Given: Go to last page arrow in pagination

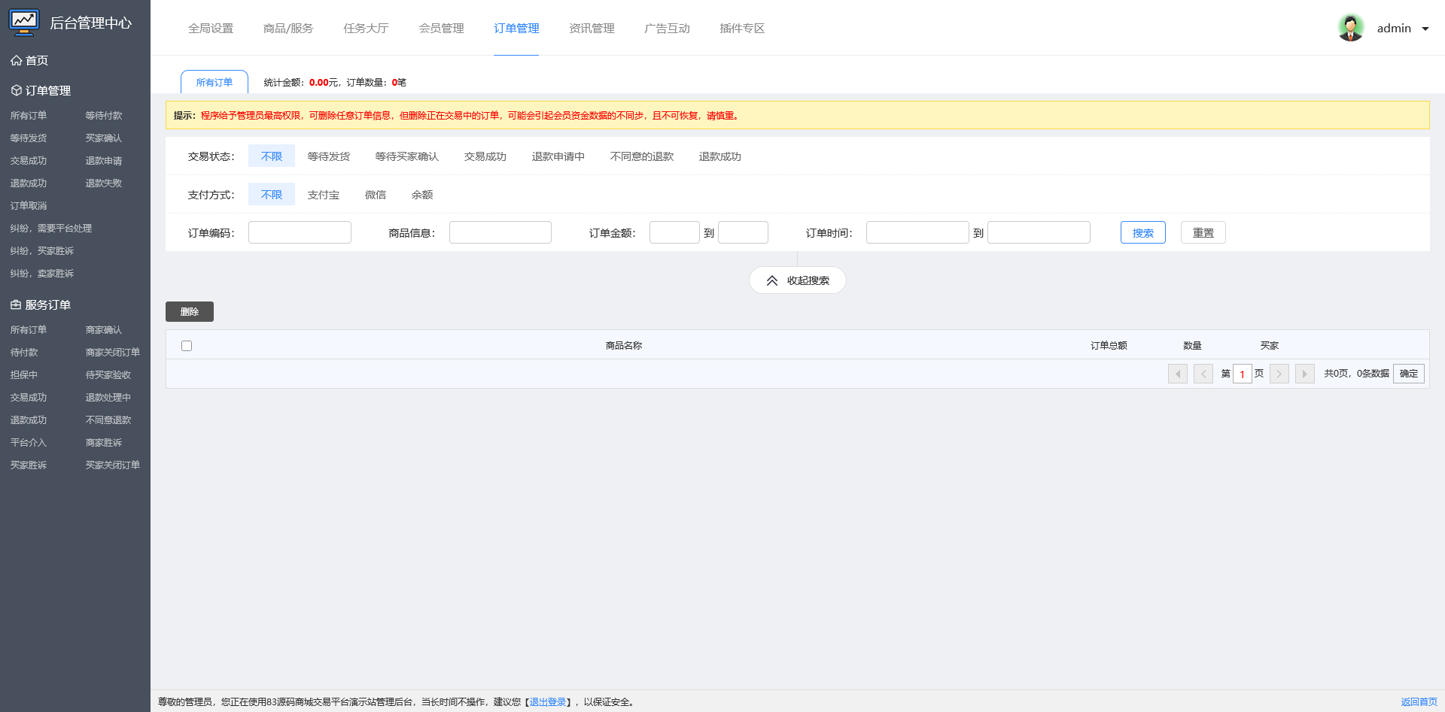Looking at the screenshot, I should (1305, 374).
